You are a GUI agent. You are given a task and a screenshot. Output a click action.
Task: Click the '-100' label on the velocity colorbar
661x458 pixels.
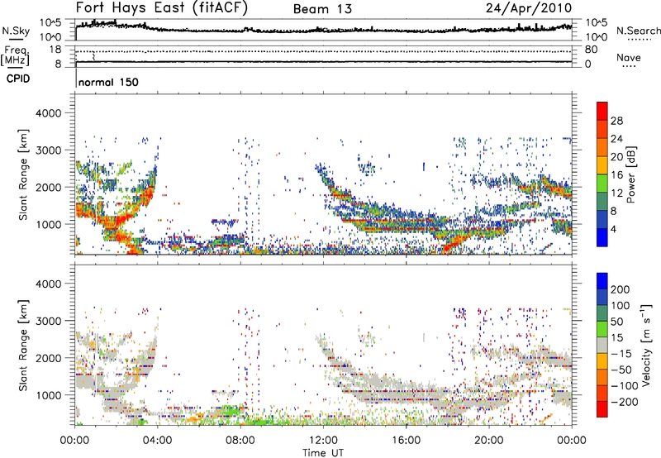tap(625, 386)
